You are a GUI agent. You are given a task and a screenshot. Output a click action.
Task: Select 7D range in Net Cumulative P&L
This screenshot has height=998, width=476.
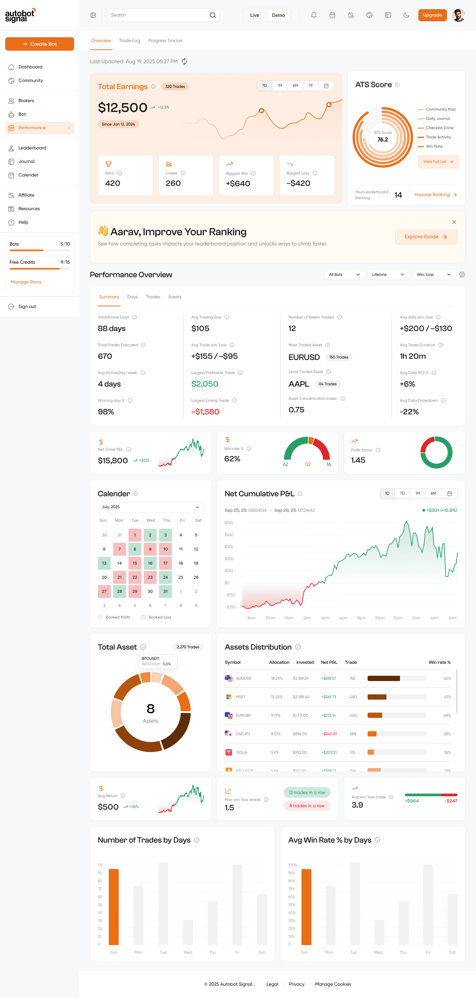coord(402,493)
